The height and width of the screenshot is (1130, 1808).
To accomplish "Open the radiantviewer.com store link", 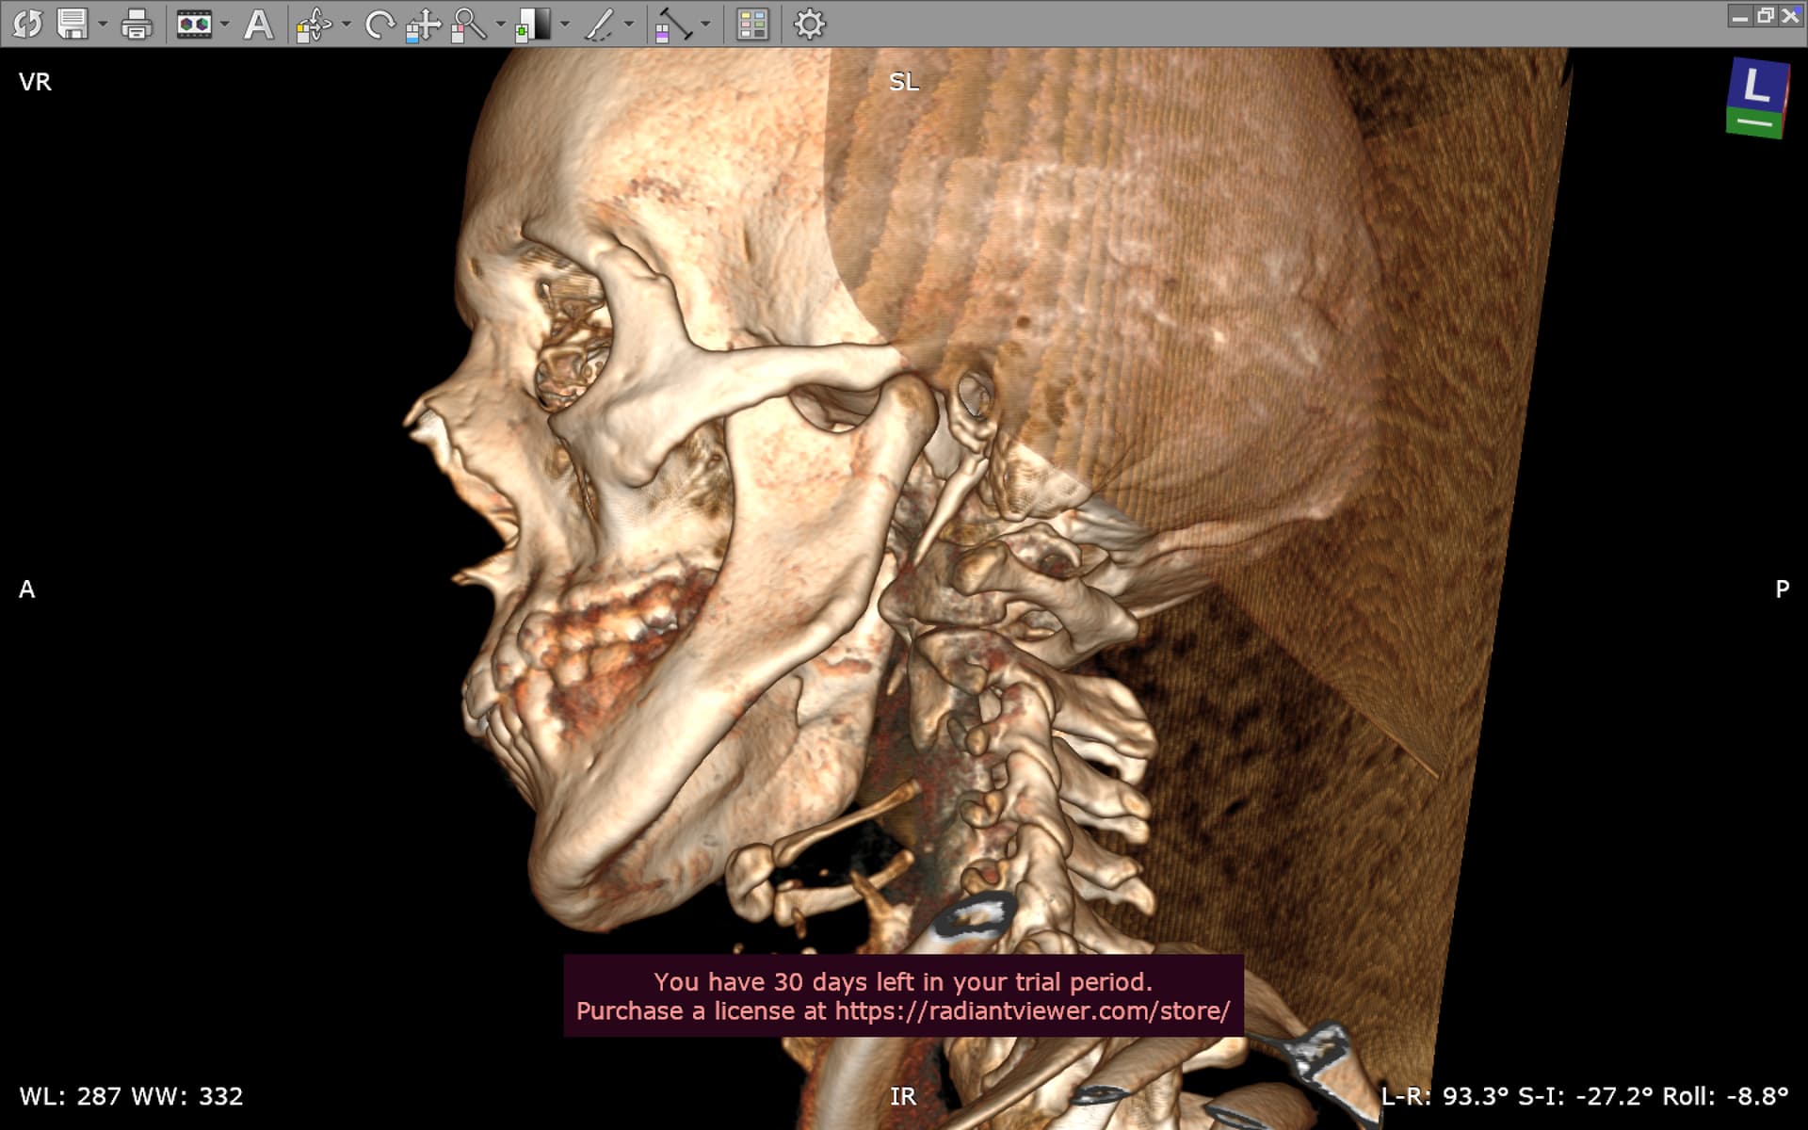I will (x=1031, y=1011).
